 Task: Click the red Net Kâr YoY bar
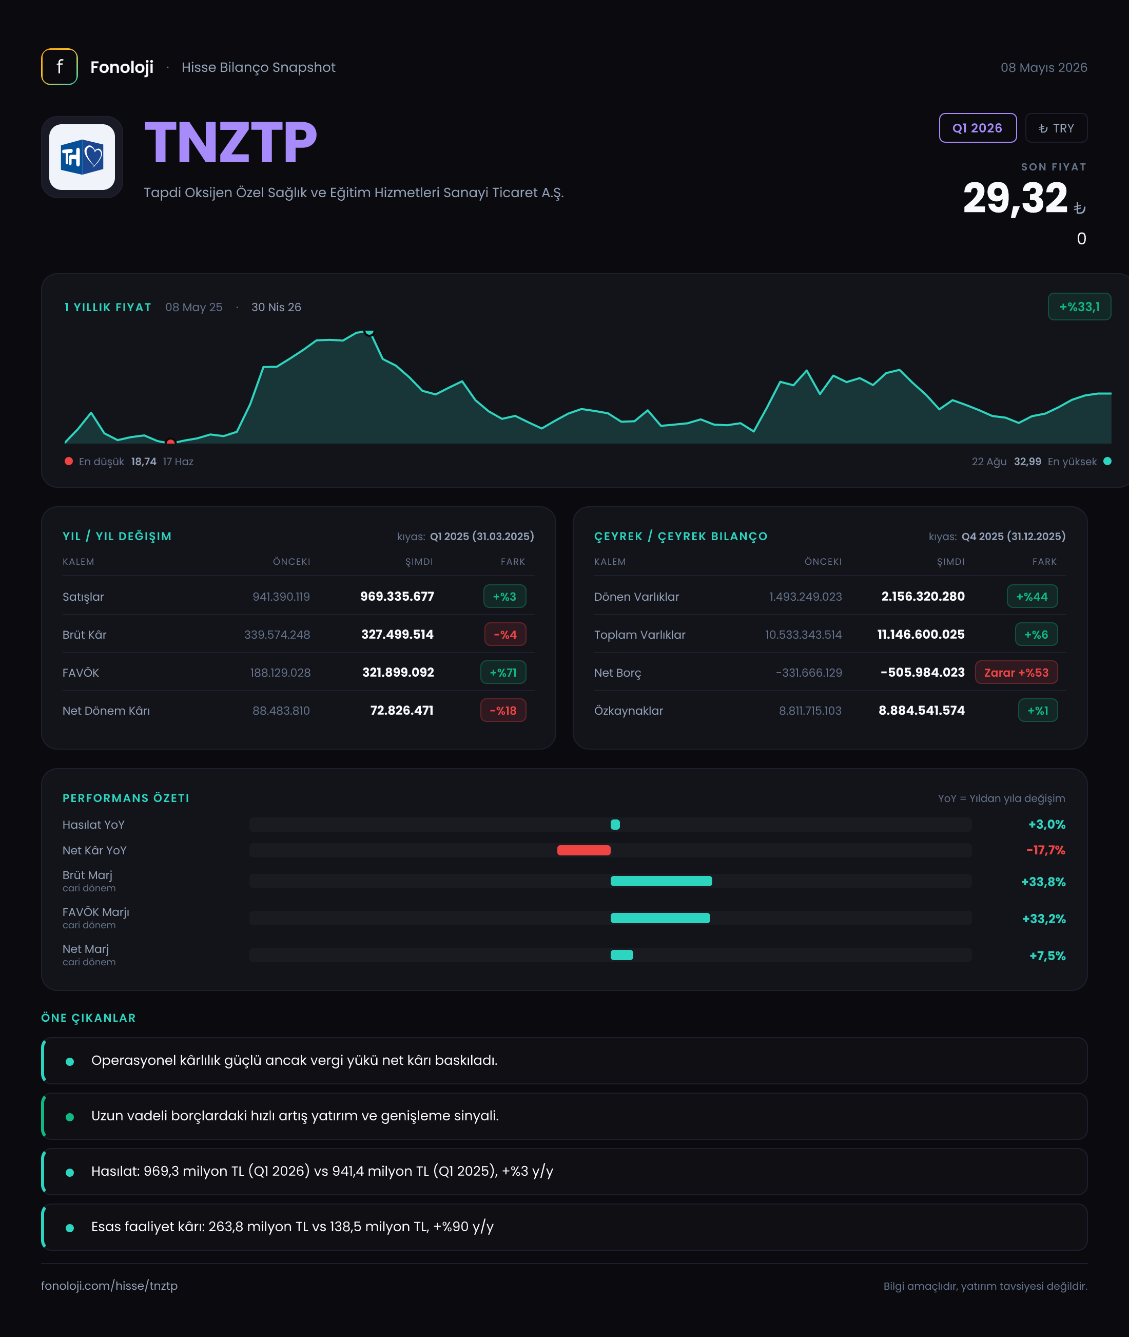[583, 850]
